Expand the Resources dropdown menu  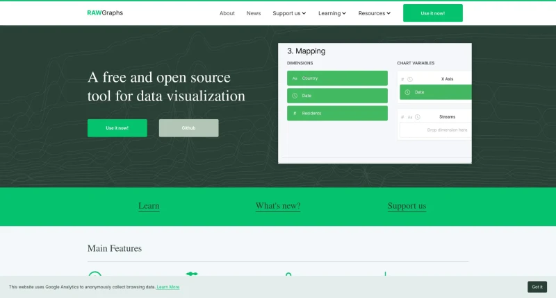(x=374, y=13)
